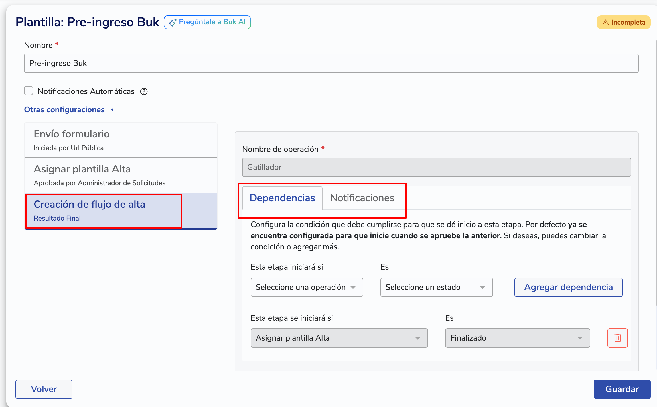This screenshot has height=407, width=657.
Task: Open Seleccione una operación dropdown
Action: pyautogui.click(x=307, y=287)
